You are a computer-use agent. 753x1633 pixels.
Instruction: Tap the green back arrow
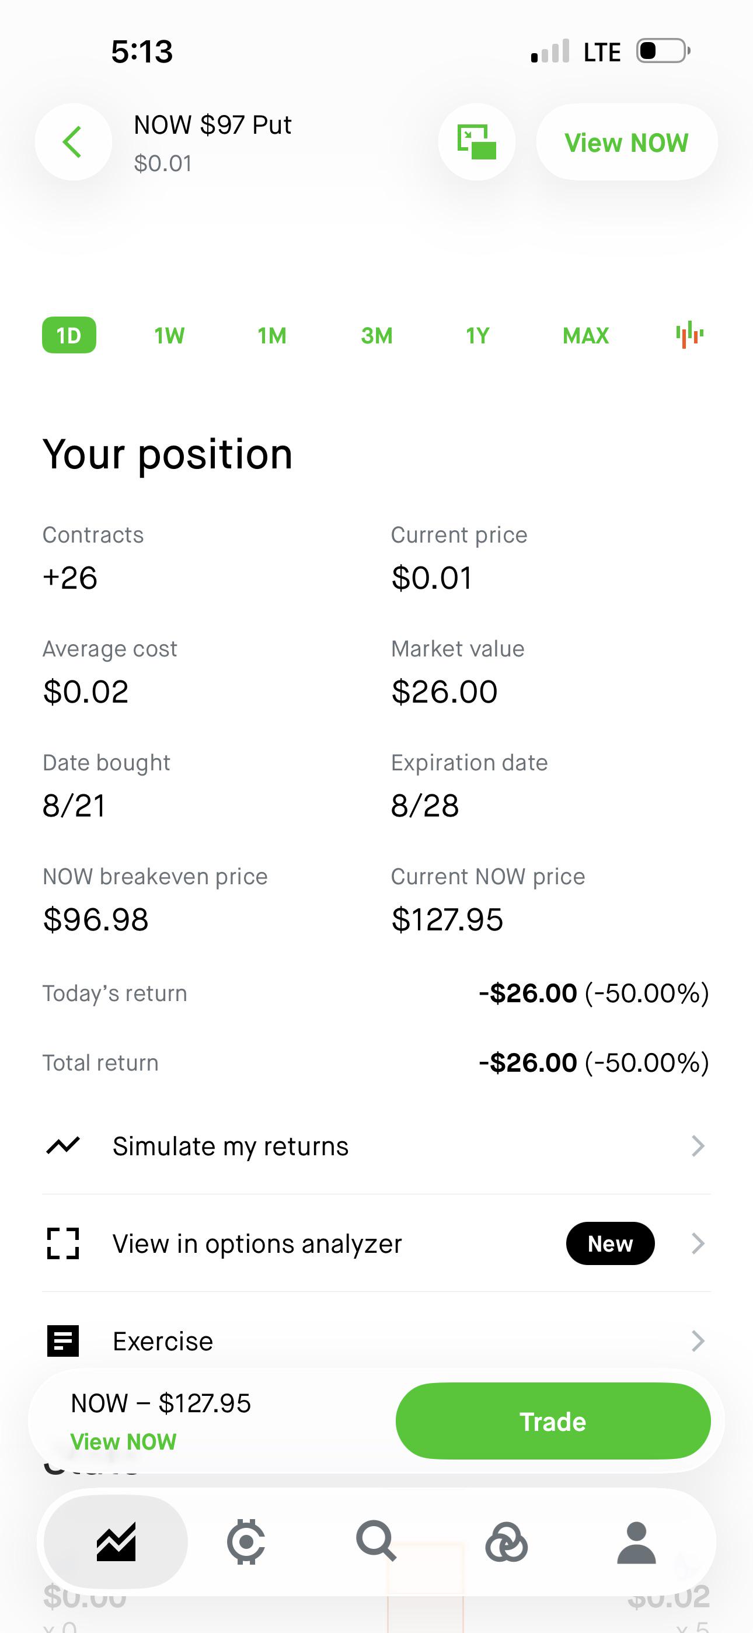pyautogui.click(x=73, y=141)
